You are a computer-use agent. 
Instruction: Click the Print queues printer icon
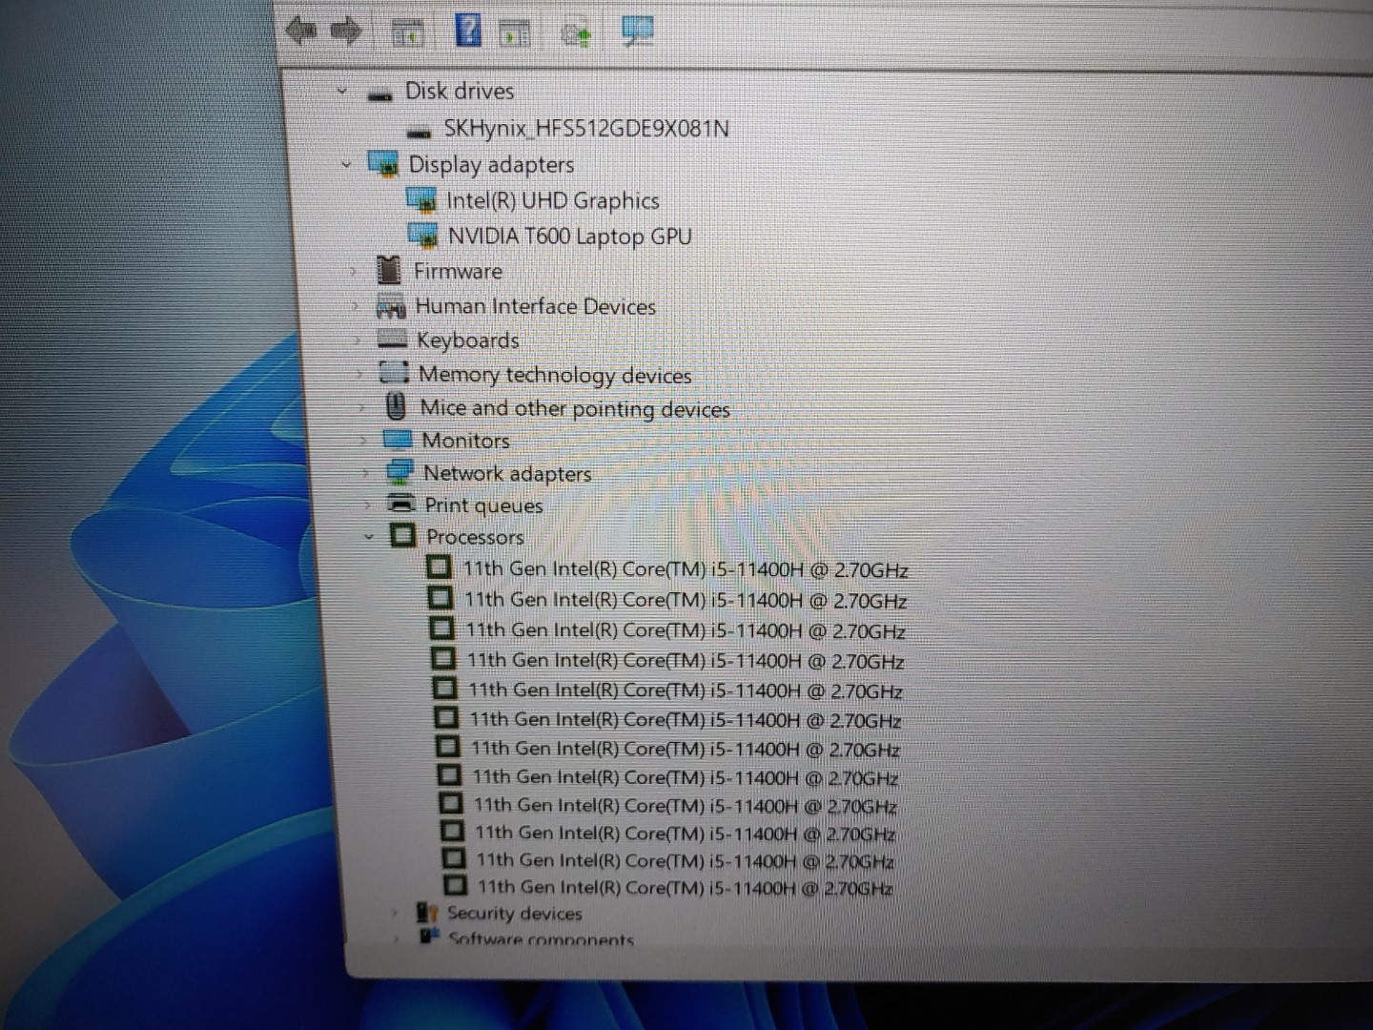tap(401, 504)
